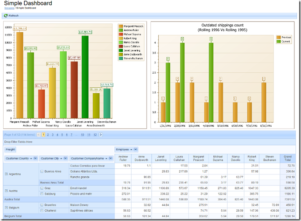This screenshot has height=221, width=301.
Task: Jump to page 3 in the pager
Action: [x=53, y=135]
